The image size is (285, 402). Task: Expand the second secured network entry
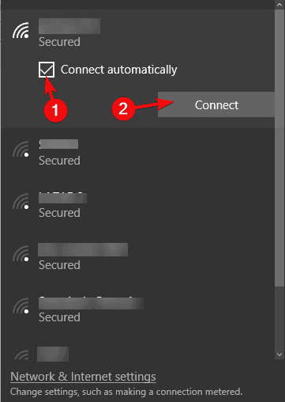[x=138, y=154]
